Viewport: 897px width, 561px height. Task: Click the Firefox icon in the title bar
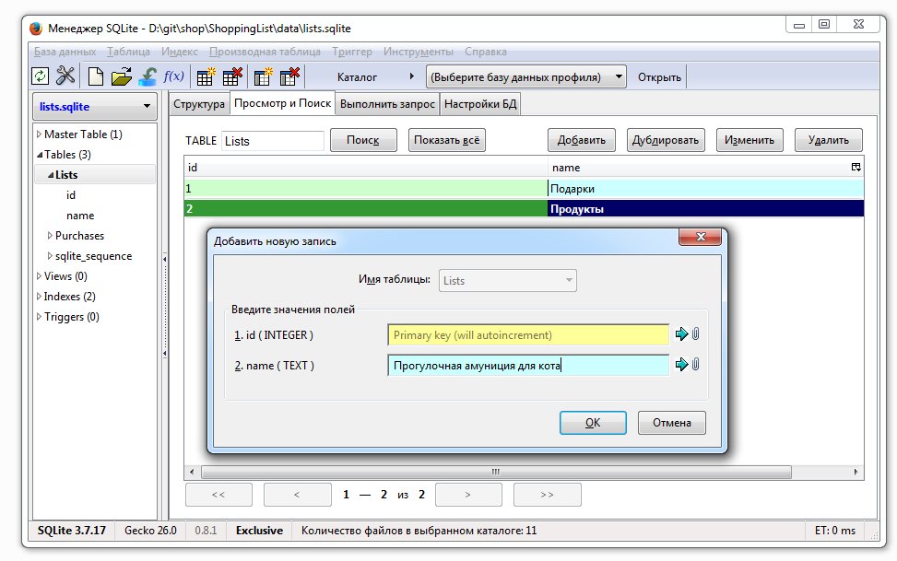[37, 28]
